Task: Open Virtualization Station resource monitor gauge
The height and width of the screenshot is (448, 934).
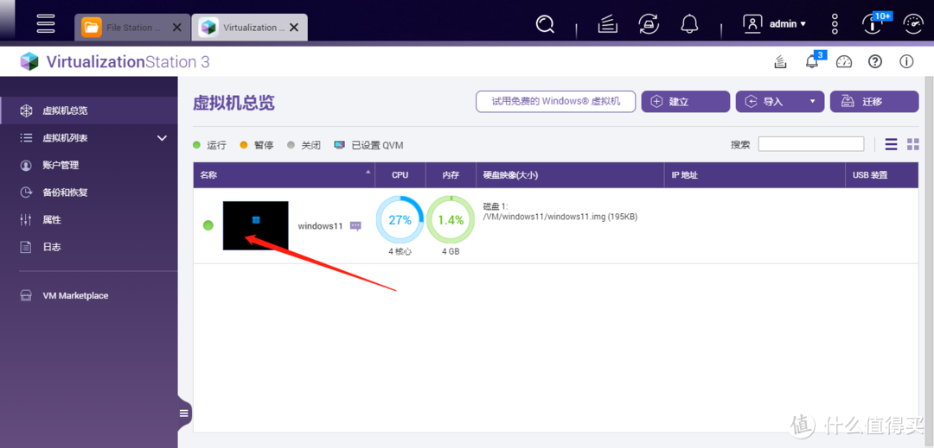Action: tap(844, 61)
